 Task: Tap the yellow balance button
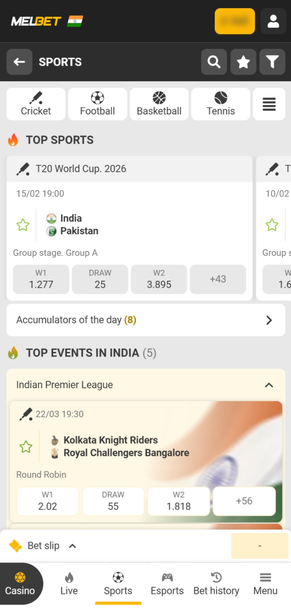235,21
